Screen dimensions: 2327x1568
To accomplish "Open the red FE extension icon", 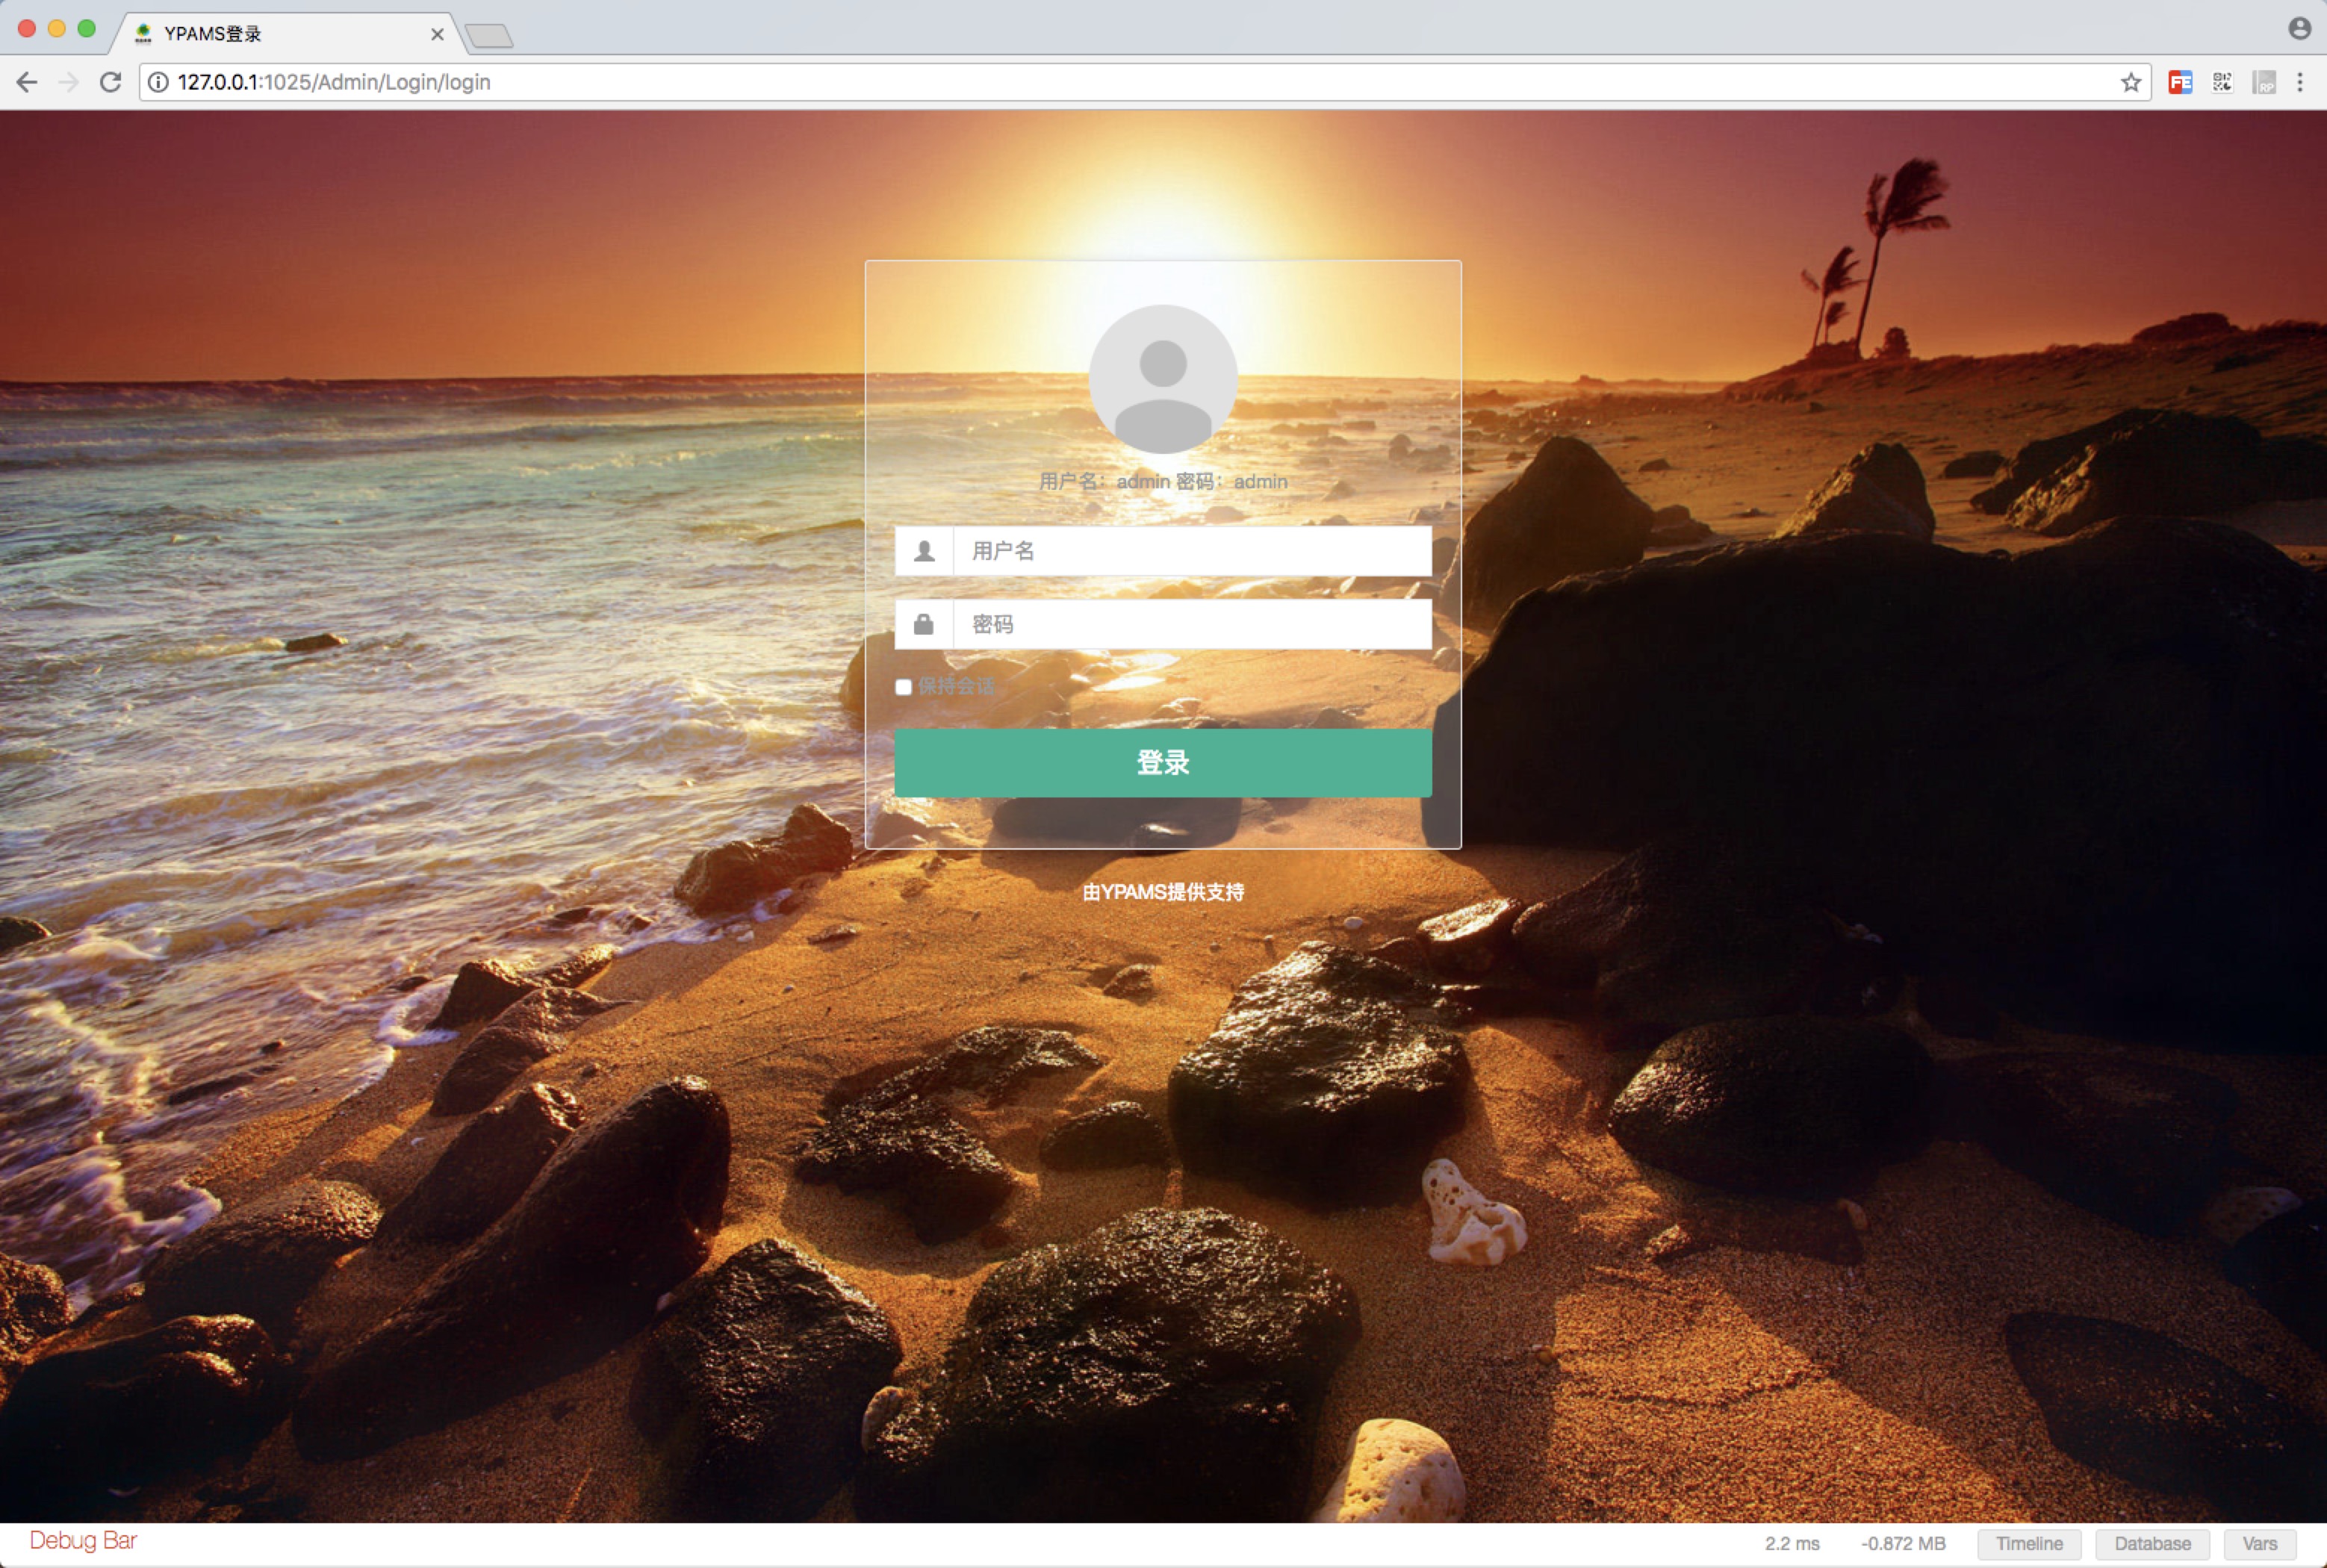I will pos(2180,82).
